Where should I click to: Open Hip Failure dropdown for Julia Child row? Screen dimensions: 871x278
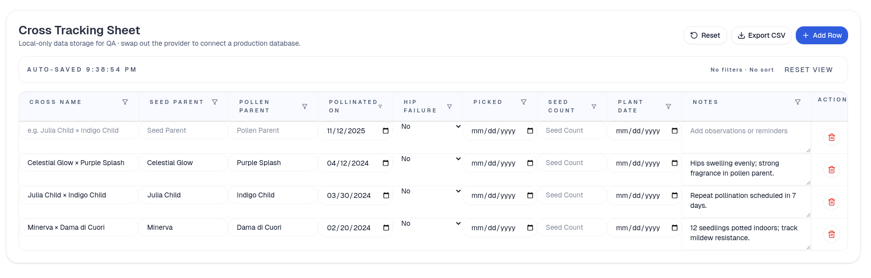(x=431, y=191)
